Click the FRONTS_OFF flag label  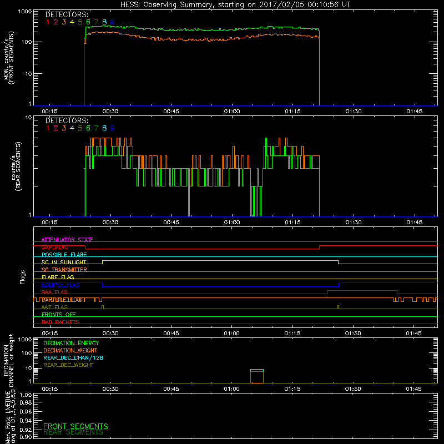pyautogui.click(x=59, y=314)
